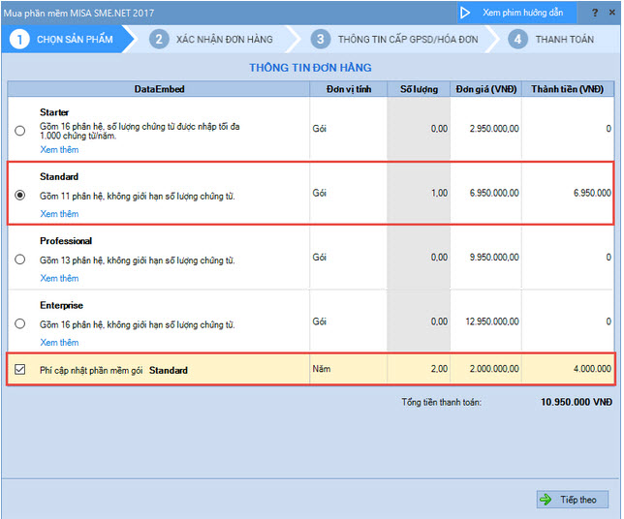Close the MISA SME.NET purchase window

[x=611, y=14]
